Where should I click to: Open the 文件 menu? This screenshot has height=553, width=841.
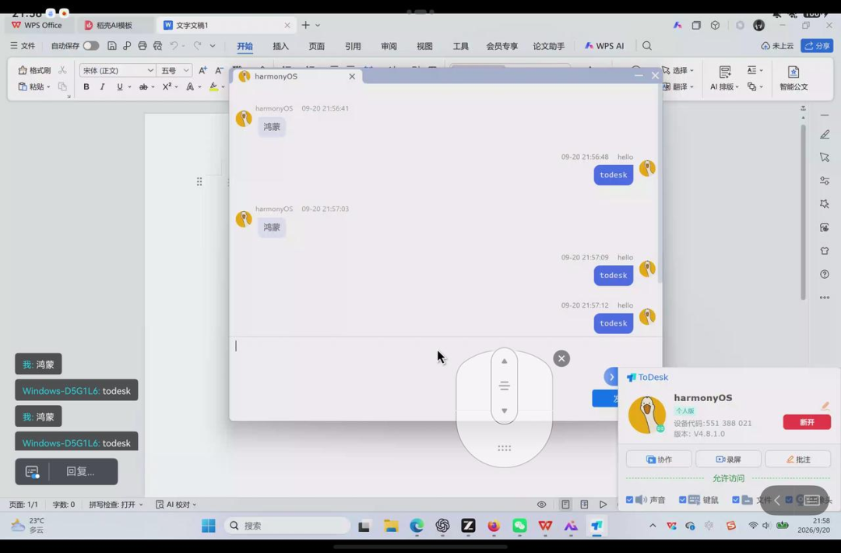[x=23, y=46]
